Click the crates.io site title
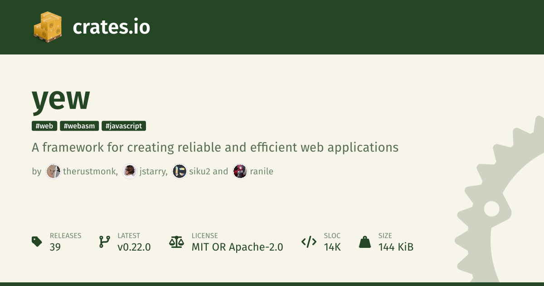The height and width of the screenshot is (286, 544). (x=111, y=27)
